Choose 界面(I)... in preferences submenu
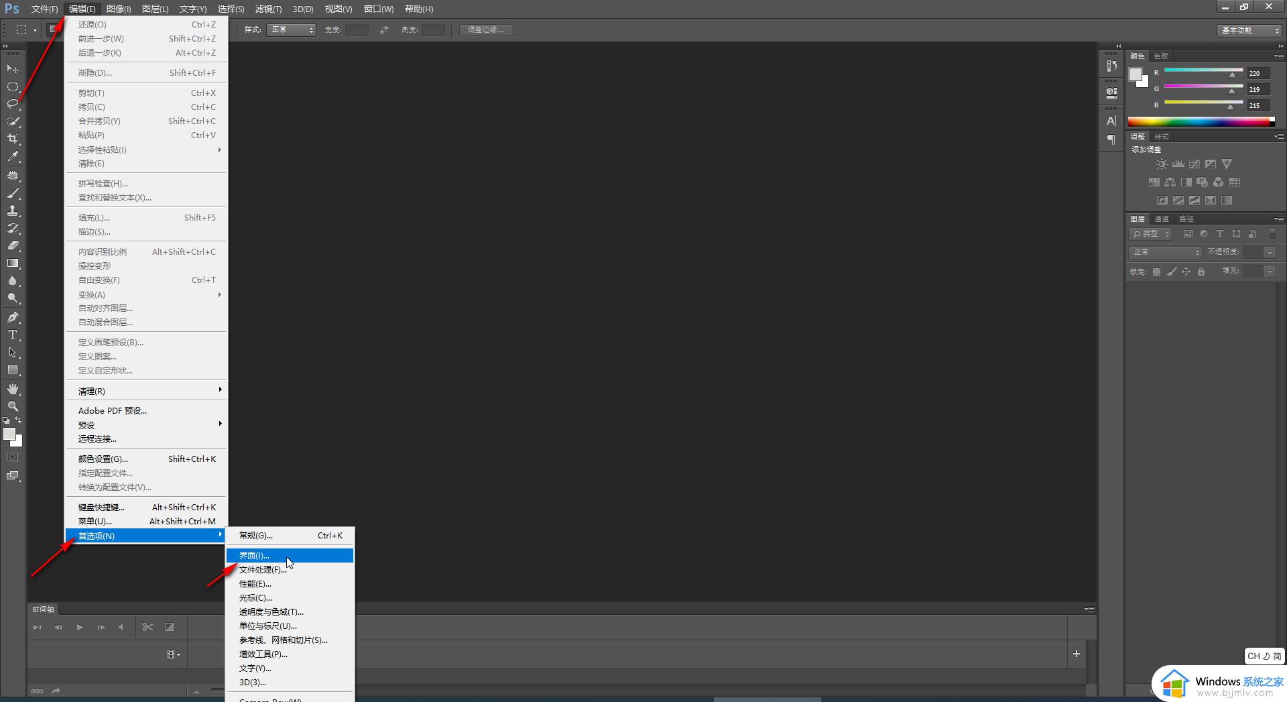The image size is (1287, 702). tap(290, 555)
